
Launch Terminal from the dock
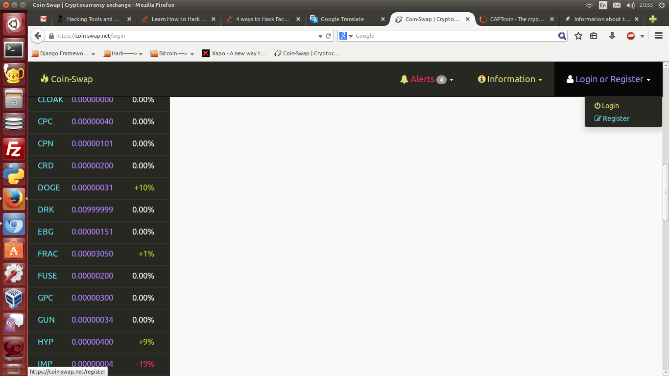point(14,49)
